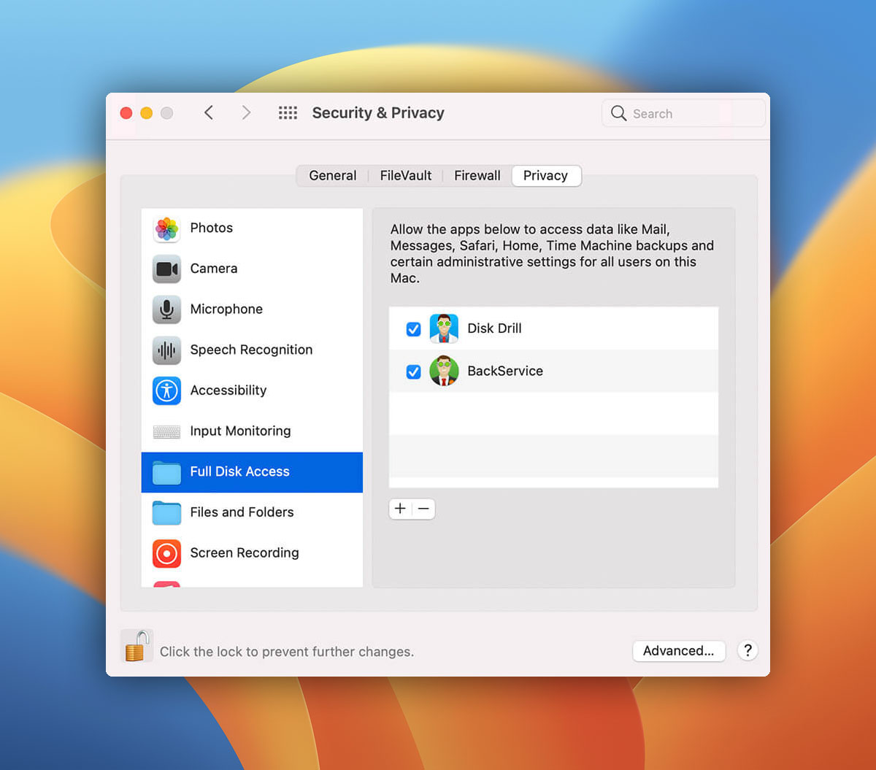
Task: Add an app with the plus button
Action: pos(400,509)
